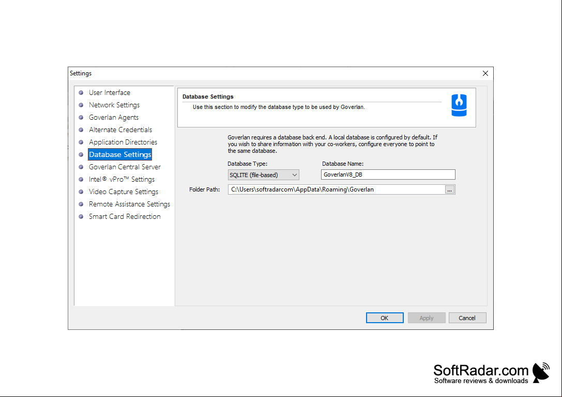Click the 'Folder Path:' label
Image resolution: width=562 pixels, height=397 pixels.
pos(204,190)
